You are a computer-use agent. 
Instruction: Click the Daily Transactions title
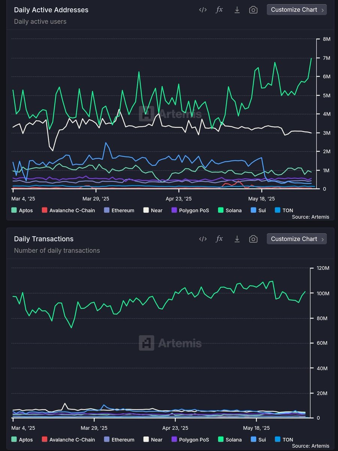pos(44,239)
